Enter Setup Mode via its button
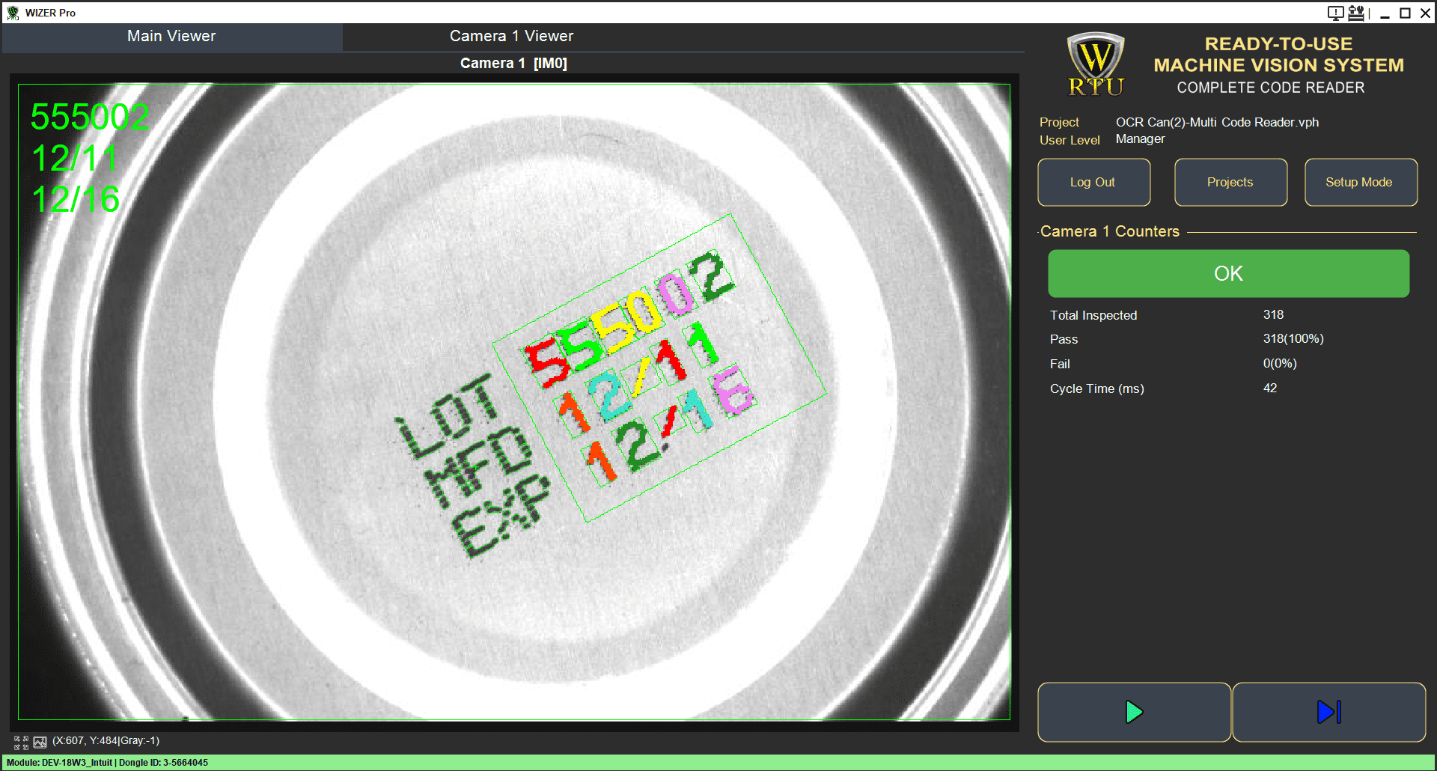The image size is (1437, 771). click(x=1361, y=183)
